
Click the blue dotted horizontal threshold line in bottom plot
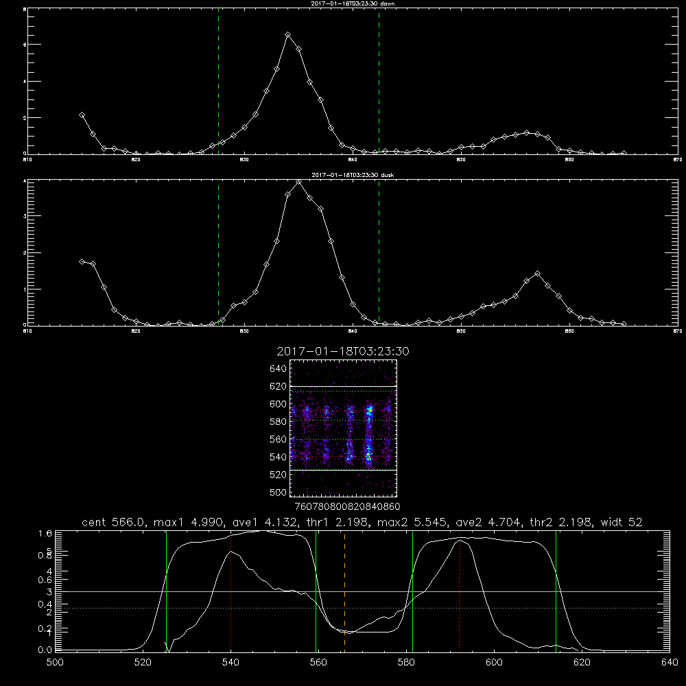click(362, 608)
